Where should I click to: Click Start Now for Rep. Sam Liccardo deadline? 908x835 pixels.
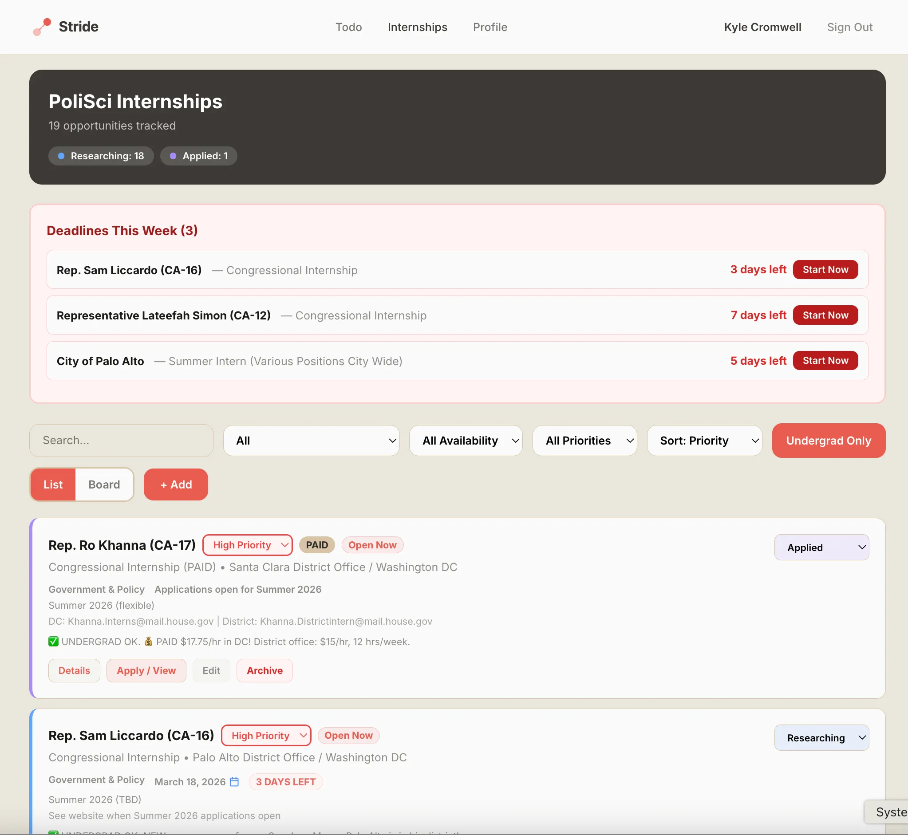point(825,269)
